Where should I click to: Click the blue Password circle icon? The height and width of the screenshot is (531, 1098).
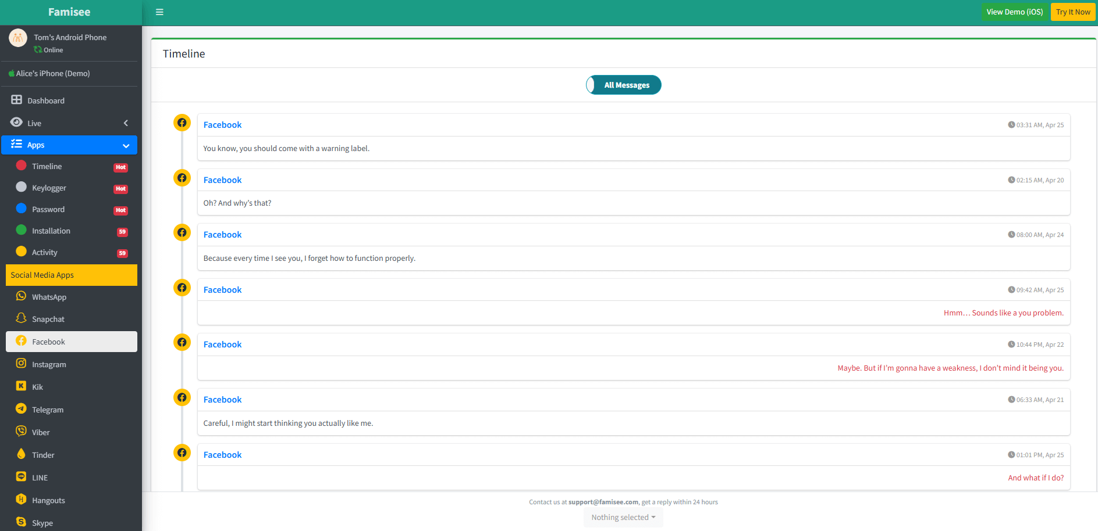[x=21, y=208]
